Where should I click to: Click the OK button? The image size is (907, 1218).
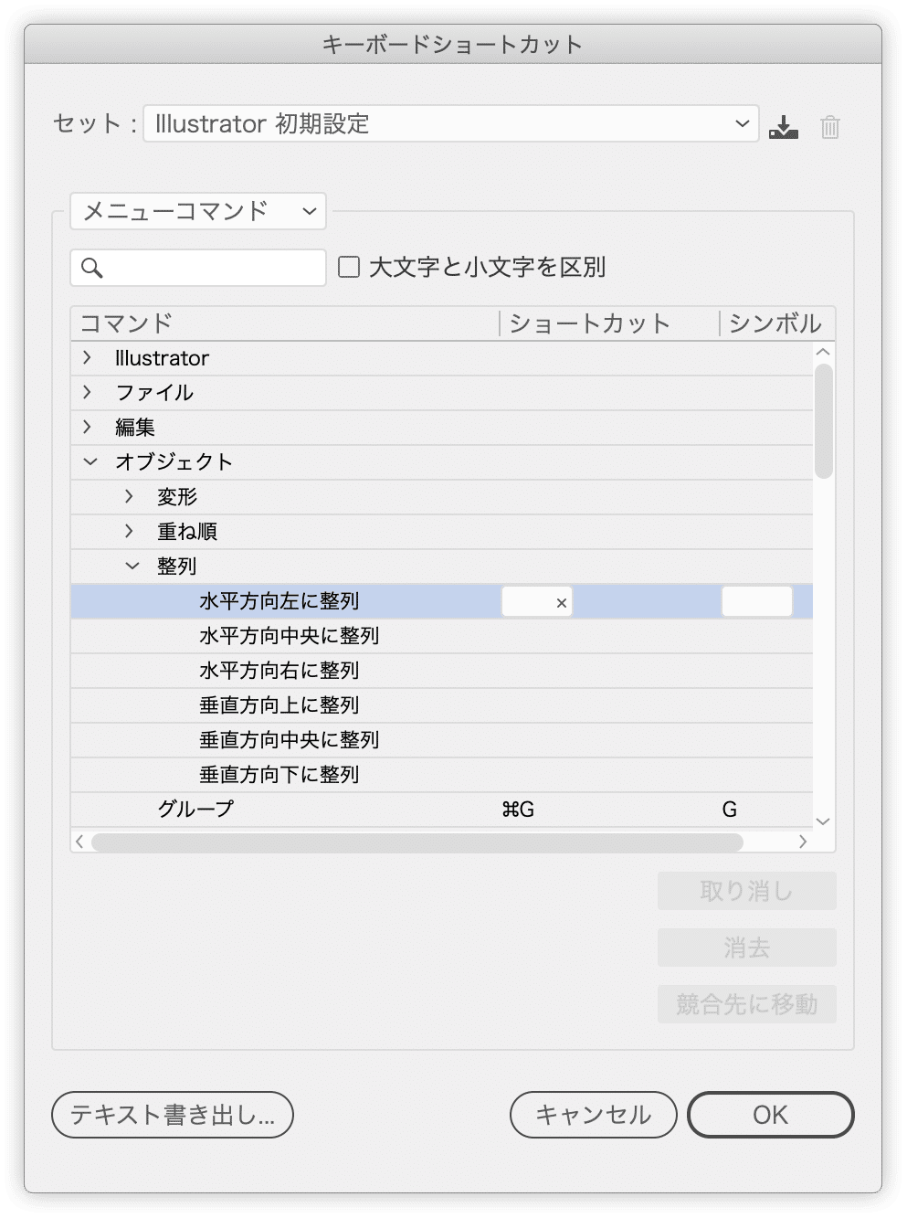770,1115
